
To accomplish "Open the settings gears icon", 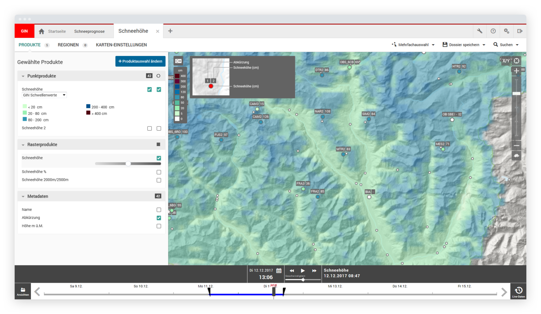I will (506, 31).
